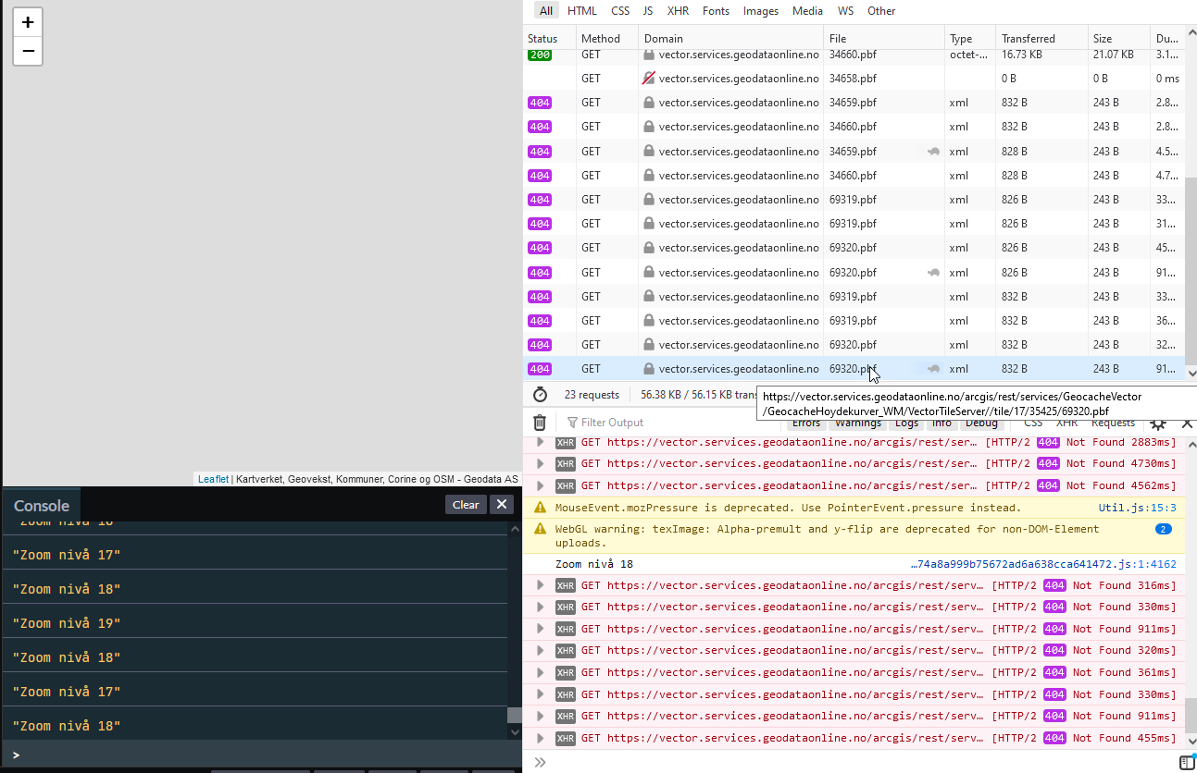Screen dimensions: 1197x773
Task: Toggle the Requests console filter
Action: pos(1113,423)
